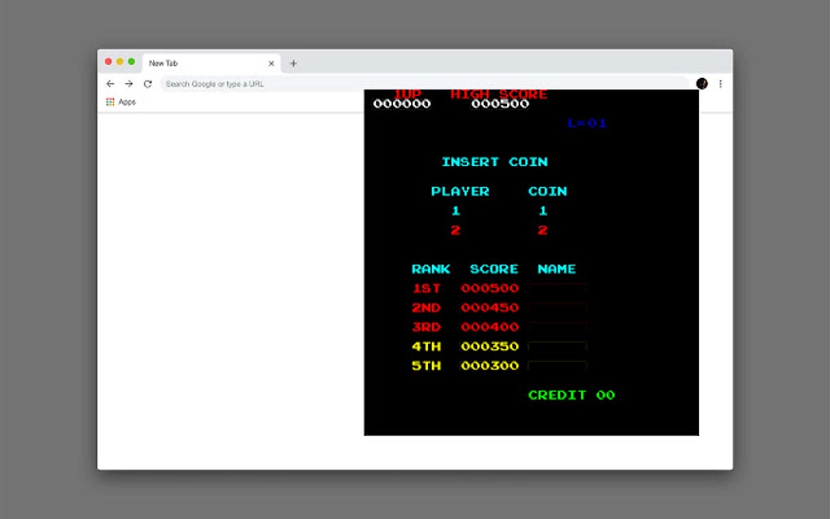Click the NAME column header
830x519 pixels.
pyautogui.click(x=557, y=268)
